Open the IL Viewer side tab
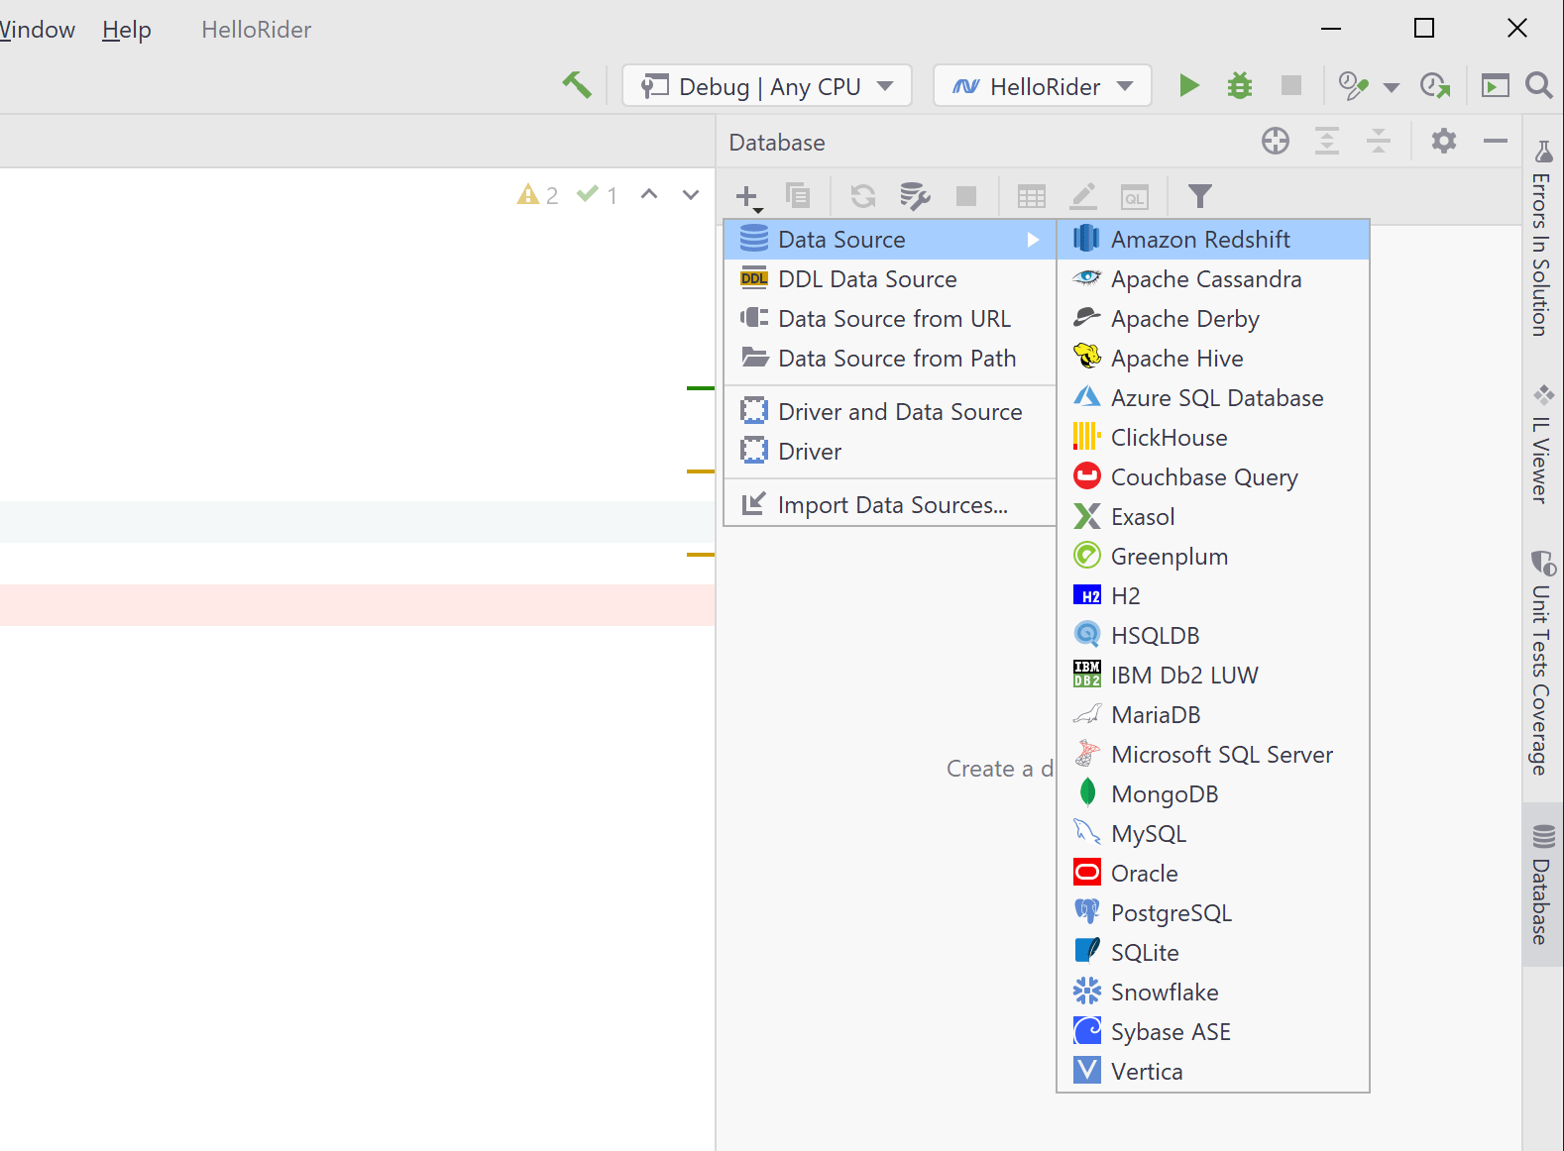 [x=1541, y=446]
